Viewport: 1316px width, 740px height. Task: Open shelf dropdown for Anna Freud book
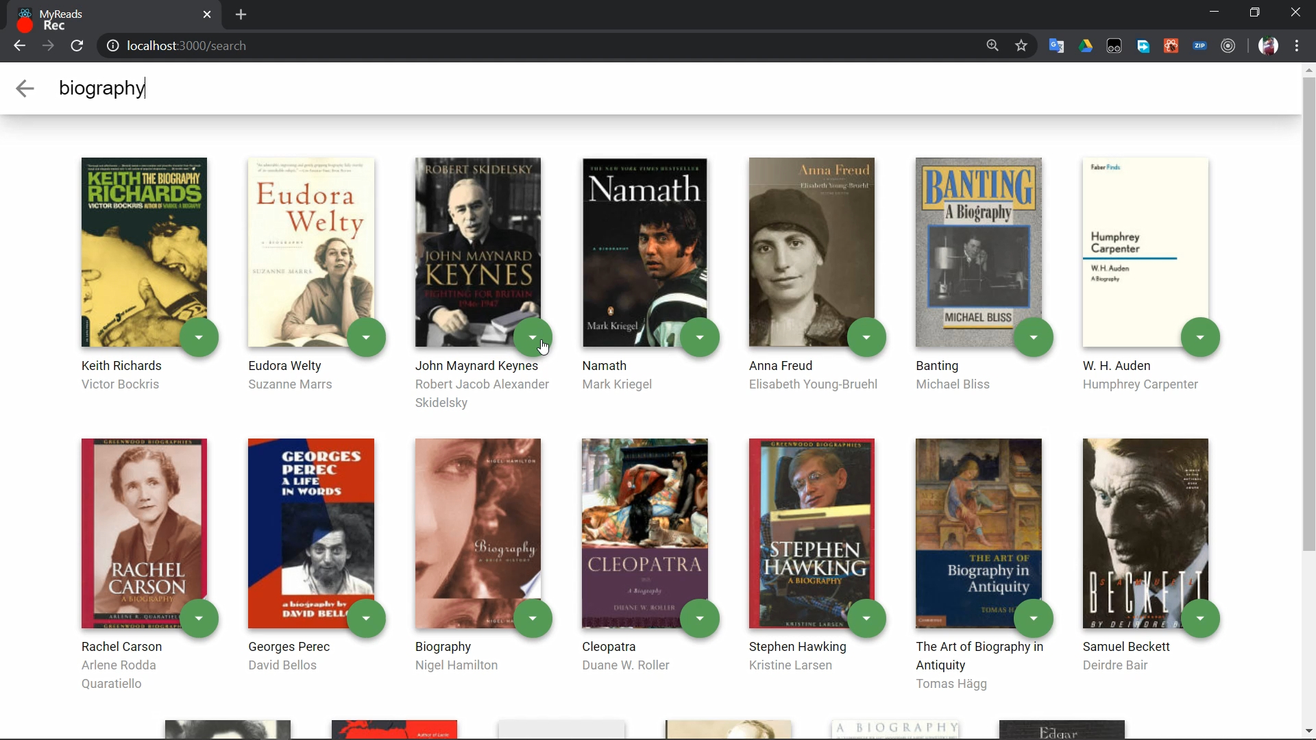[867, 338]
